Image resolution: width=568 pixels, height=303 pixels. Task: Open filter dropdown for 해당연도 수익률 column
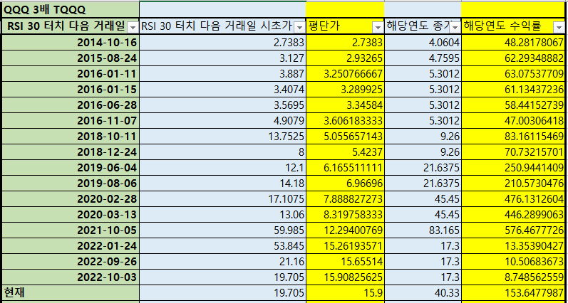558,27
